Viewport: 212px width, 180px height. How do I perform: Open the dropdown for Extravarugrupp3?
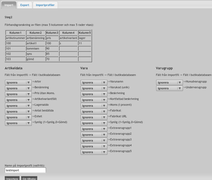tap(94, 140)
